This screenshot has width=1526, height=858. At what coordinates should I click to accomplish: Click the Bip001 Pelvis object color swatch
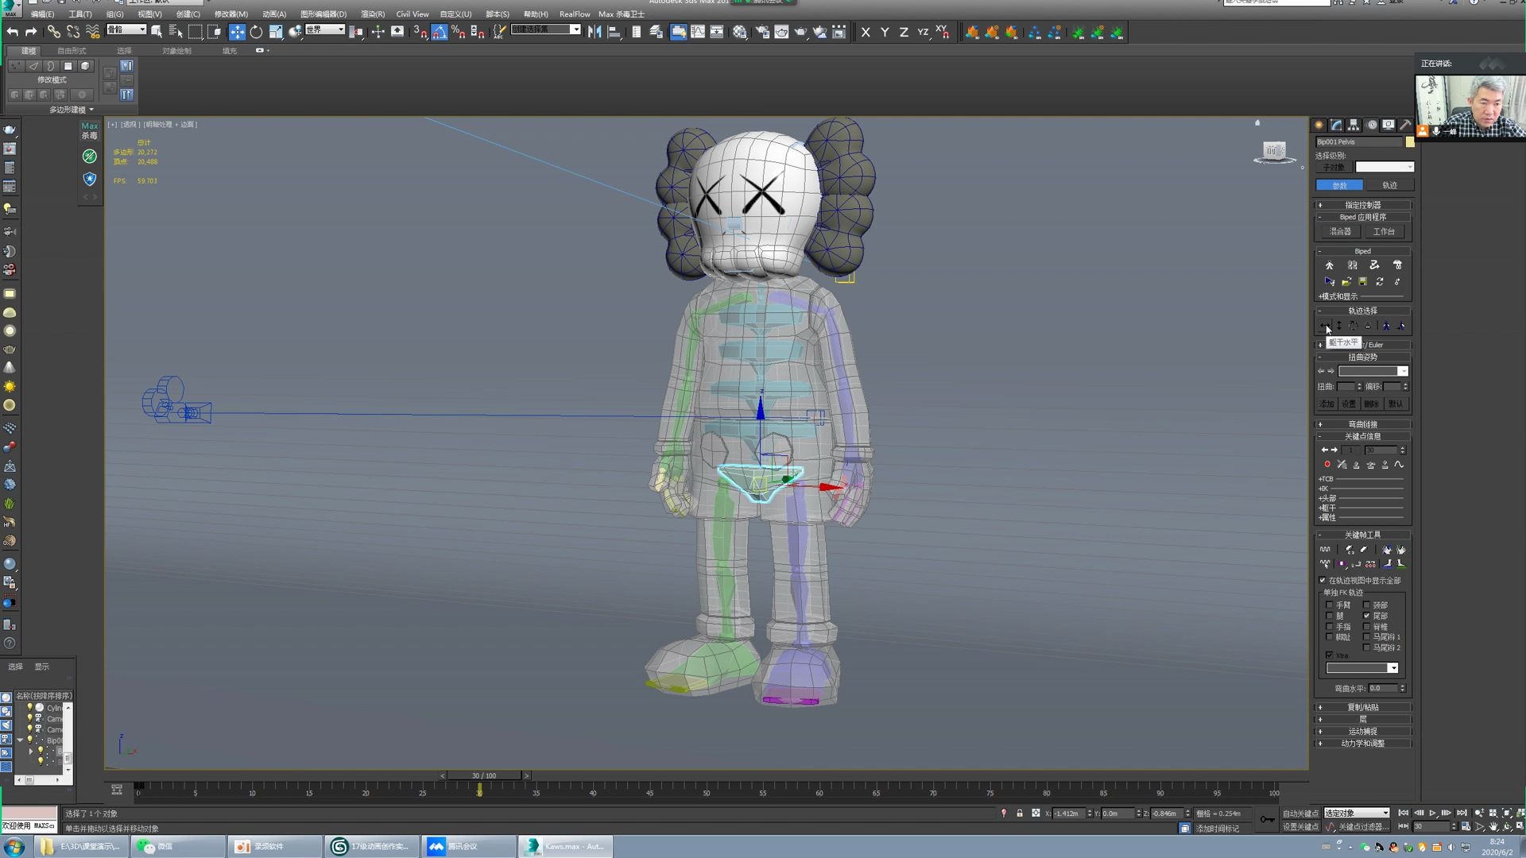pos(1410,142)
